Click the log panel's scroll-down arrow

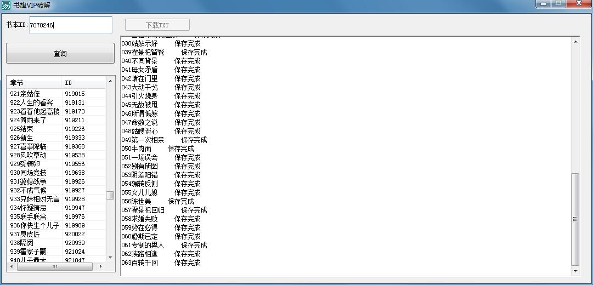(575, 271)
